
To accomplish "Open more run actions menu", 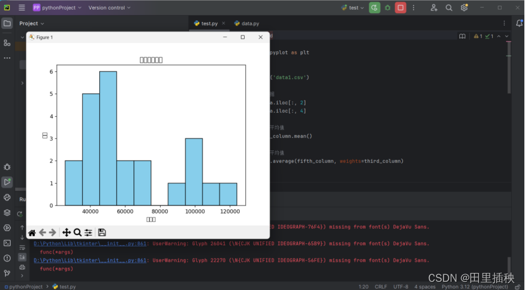I will coord(414,8).
